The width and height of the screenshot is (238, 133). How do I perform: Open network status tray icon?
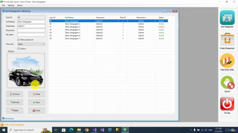pyautogui.click(x=202, y=130)
